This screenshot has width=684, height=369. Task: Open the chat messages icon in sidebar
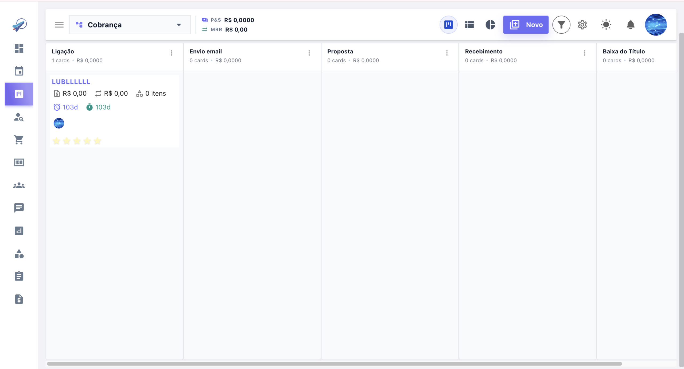[x=19, y=208]
